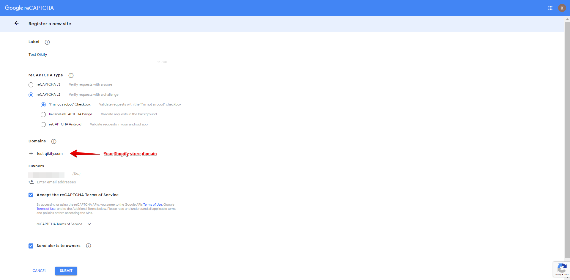Choose the reCAPTCHA Android option
This screenshot has width=570, height=280.
(43, 125)
